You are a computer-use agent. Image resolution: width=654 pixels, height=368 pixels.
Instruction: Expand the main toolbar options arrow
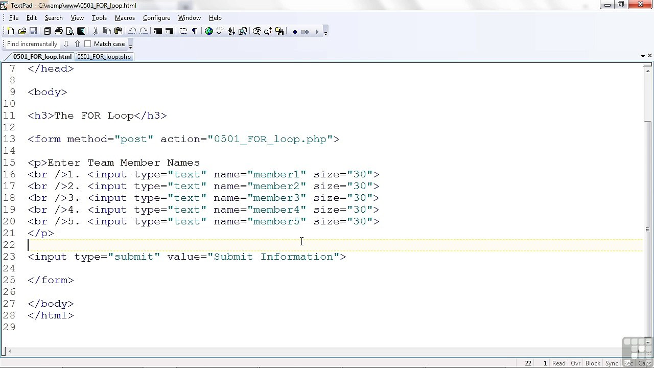325,32
